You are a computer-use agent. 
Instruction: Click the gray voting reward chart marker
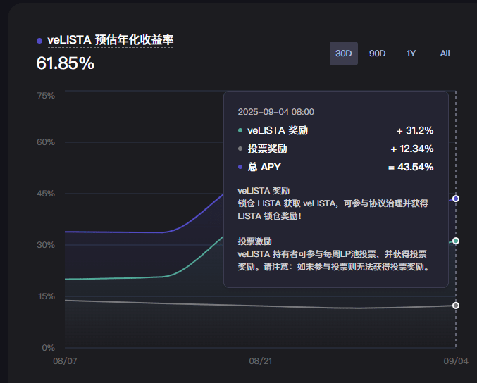click(456, 306)
